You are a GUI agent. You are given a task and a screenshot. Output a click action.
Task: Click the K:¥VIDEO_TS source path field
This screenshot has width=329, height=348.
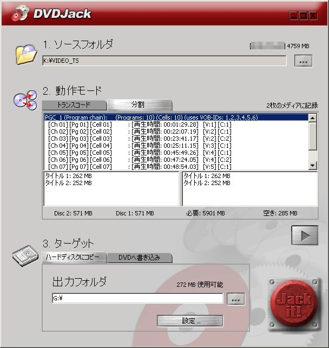[164, 61]
